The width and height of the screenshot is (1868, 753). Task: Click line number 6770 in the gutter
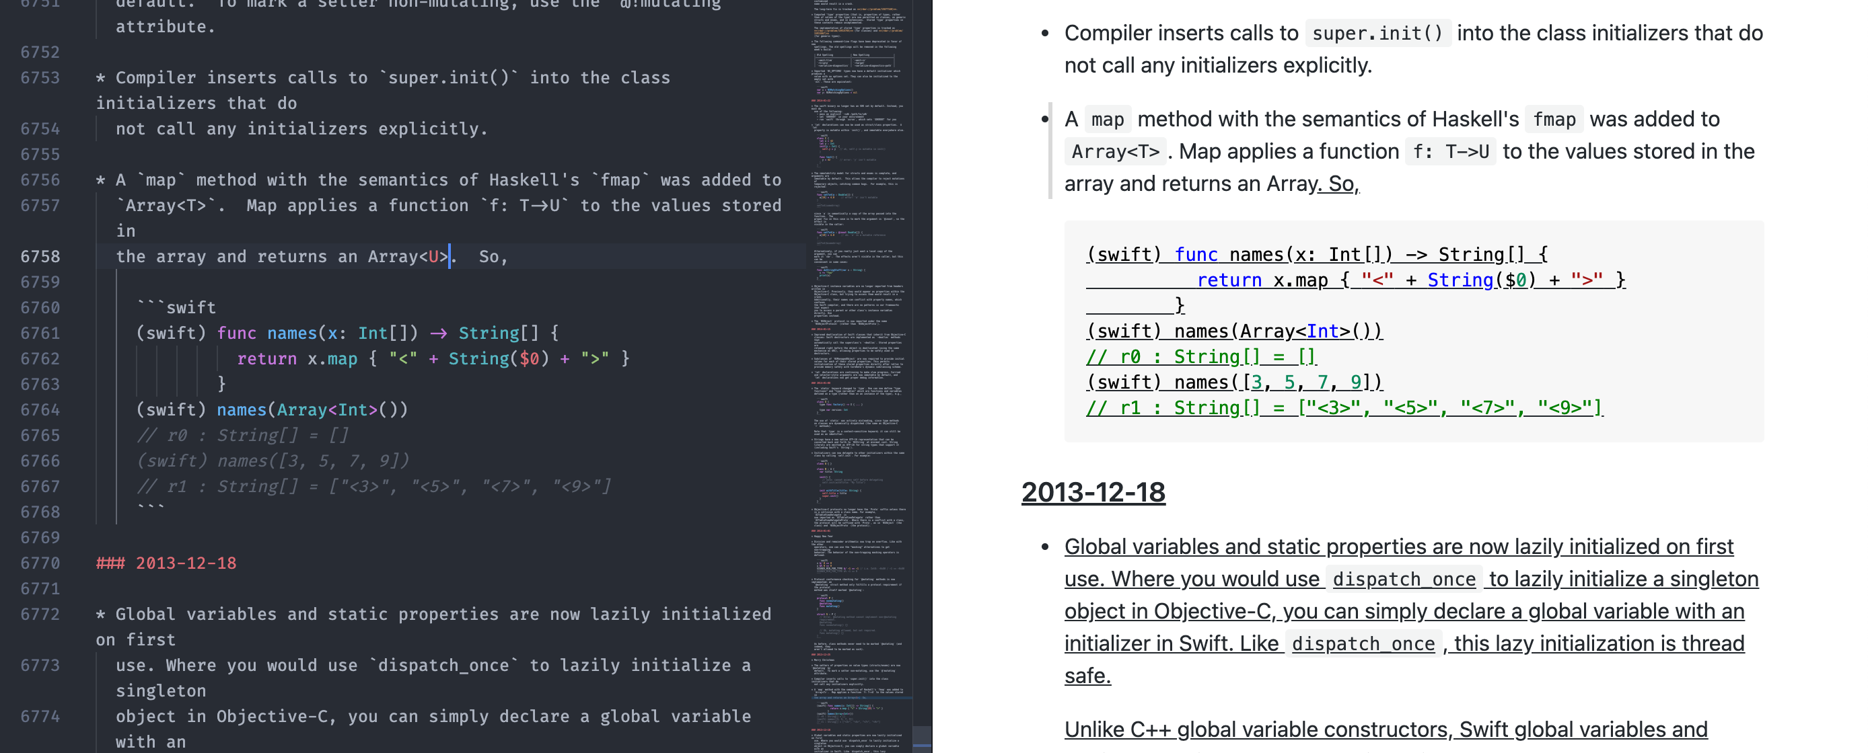[x=40, y=563]
